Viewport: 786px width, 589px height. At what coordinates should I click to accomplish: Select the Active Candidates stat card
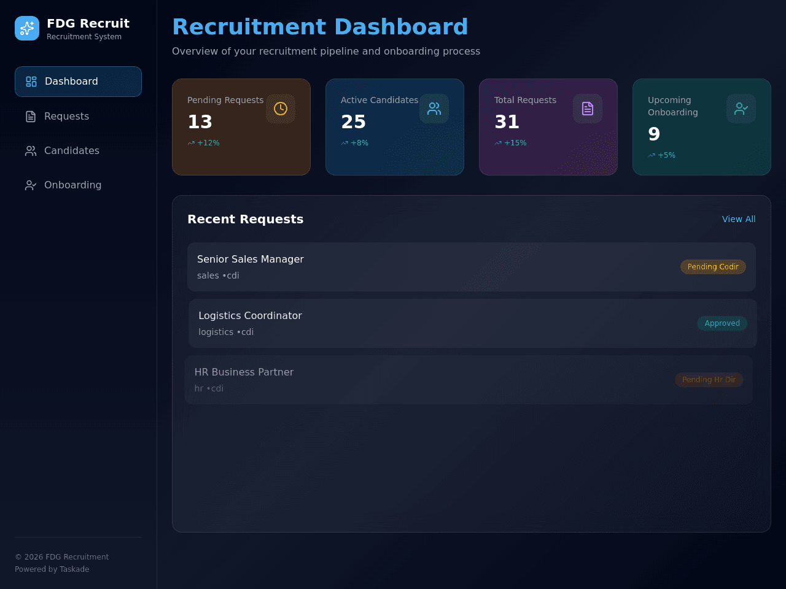point(395,127)
